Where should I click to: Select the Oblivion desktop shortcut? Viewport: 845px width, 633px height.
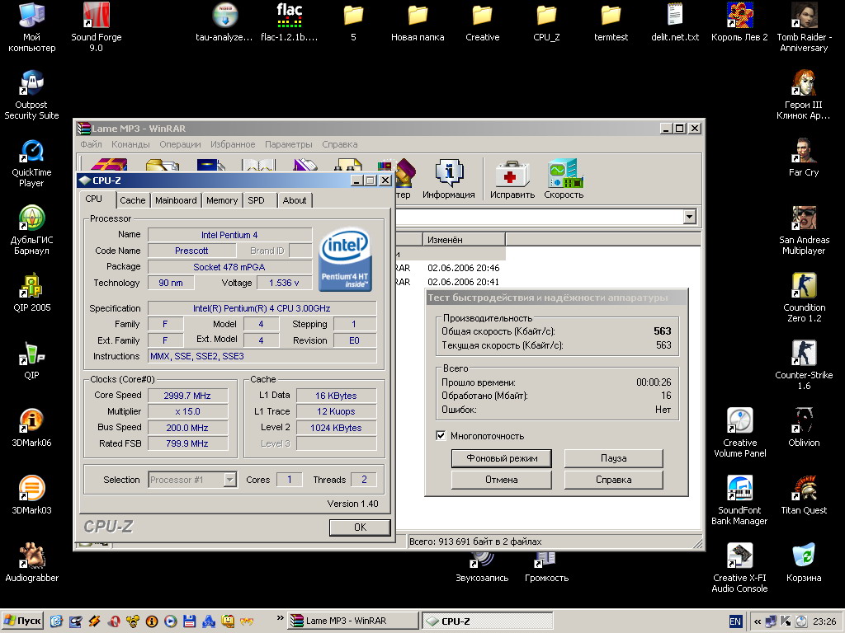click(x=804, y=428)
